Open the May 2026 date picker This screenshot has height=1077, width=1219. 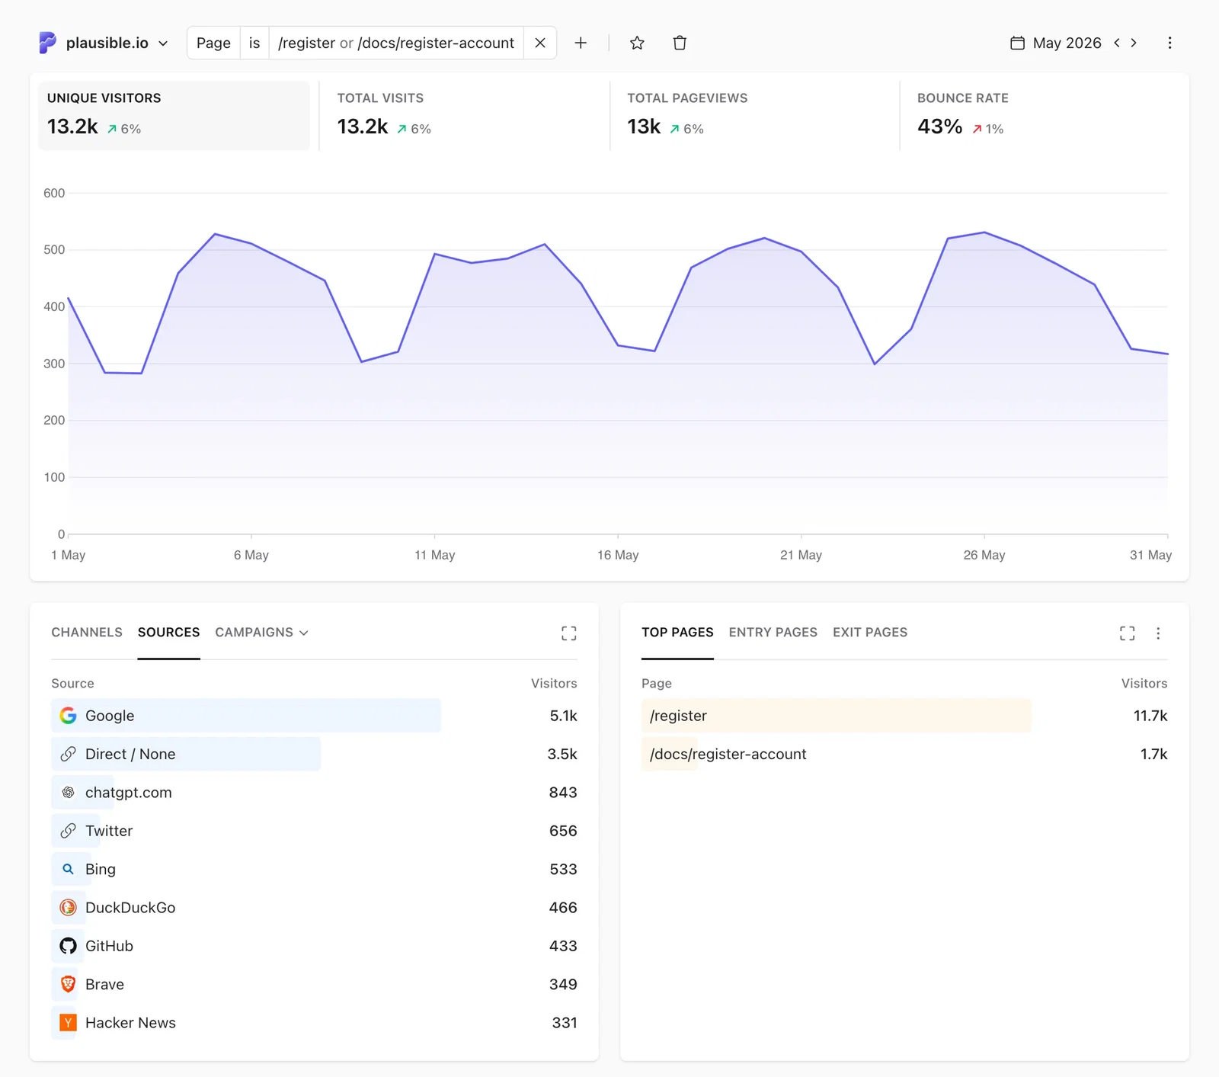(1056, 43)
